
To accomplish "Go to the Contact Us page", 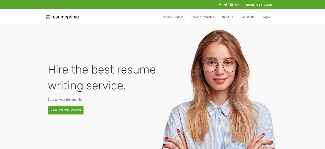I will point(247,17).
